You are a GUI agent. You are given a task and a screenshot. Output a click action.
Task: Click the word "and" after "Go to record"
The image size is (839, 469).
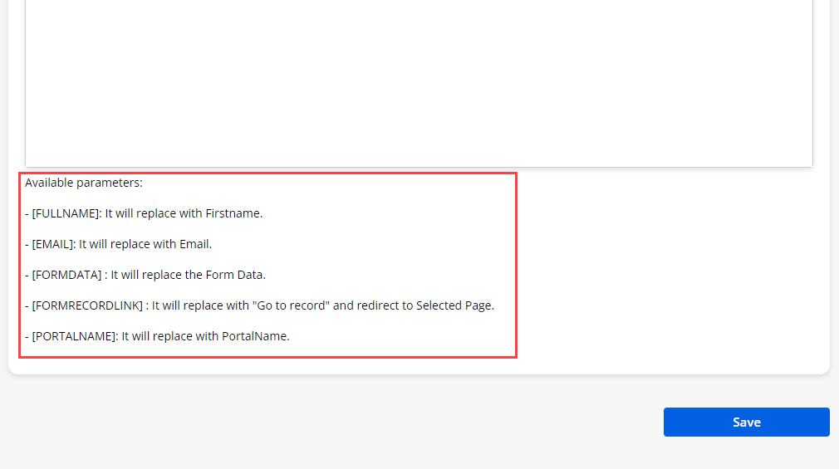pos(345,305)
